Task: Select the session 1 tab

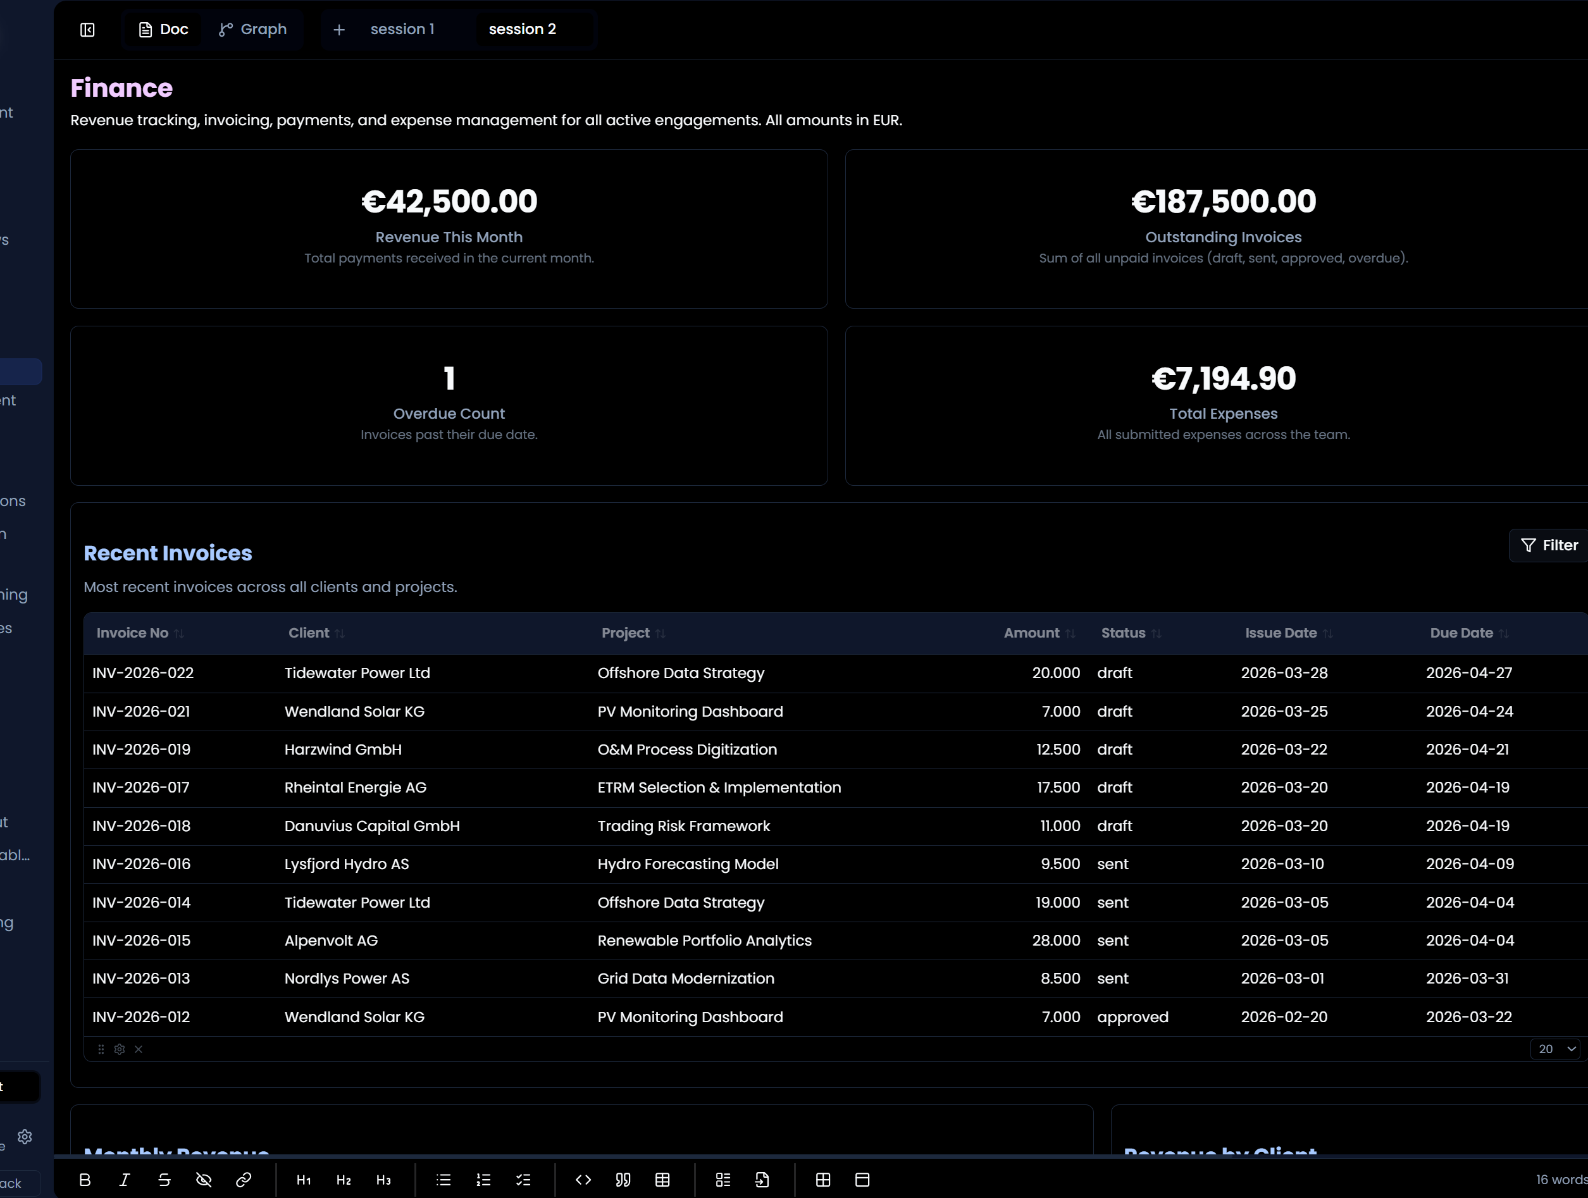Action: pyautogui.click(x=402, y=28)
